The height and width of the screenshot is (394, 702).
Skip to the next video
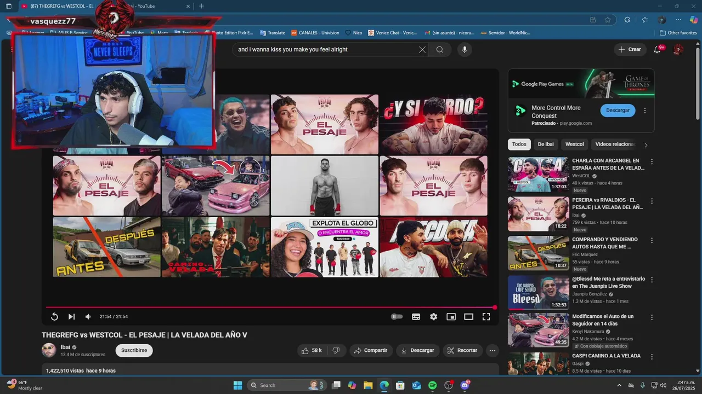pyautogui.click(x=71, y=317)
